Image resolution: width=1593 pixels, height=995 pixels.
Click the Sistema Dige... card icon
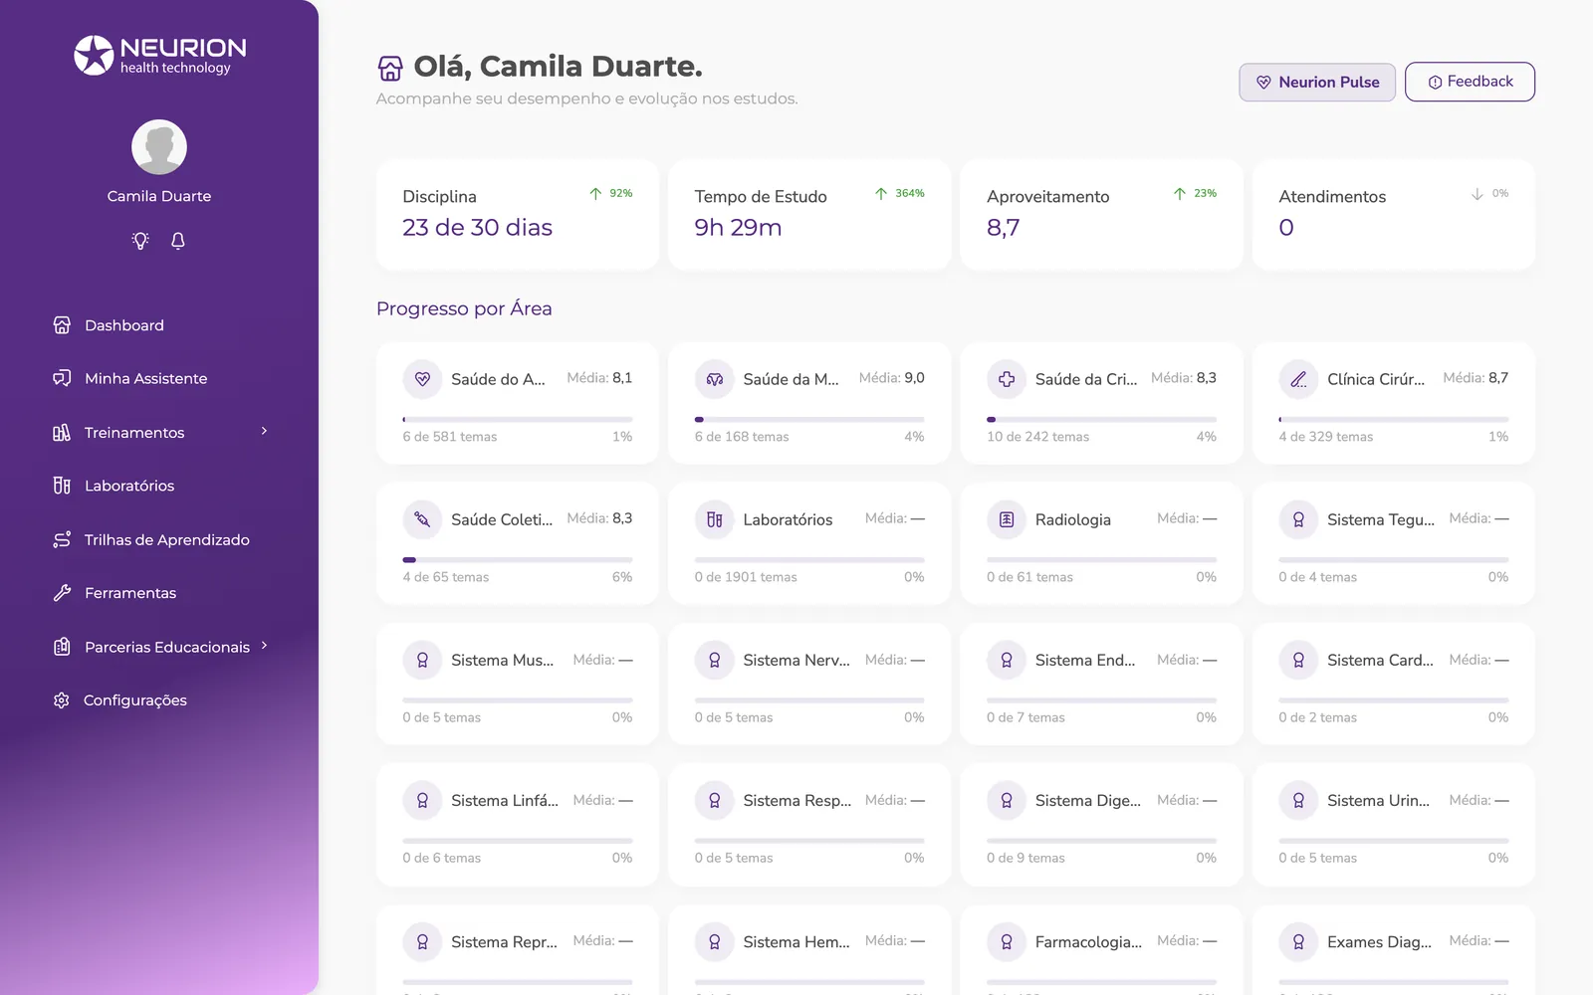[x=1007, y=800]
